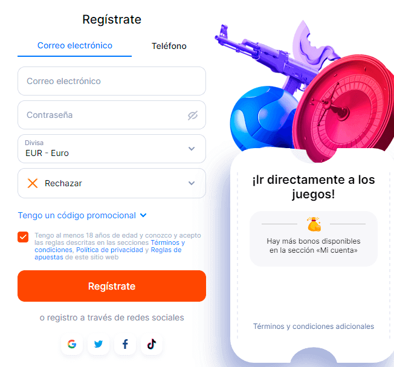Image resolution: width=394 pixels, height=367 pixels.
Task: Open Términos y condiciones adicionales link
Action: (x=314, y=326)
